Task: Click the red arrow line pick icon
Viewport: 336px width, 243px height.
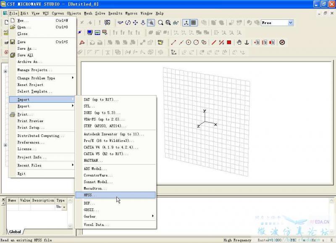Action: click(x=173, y=43)
